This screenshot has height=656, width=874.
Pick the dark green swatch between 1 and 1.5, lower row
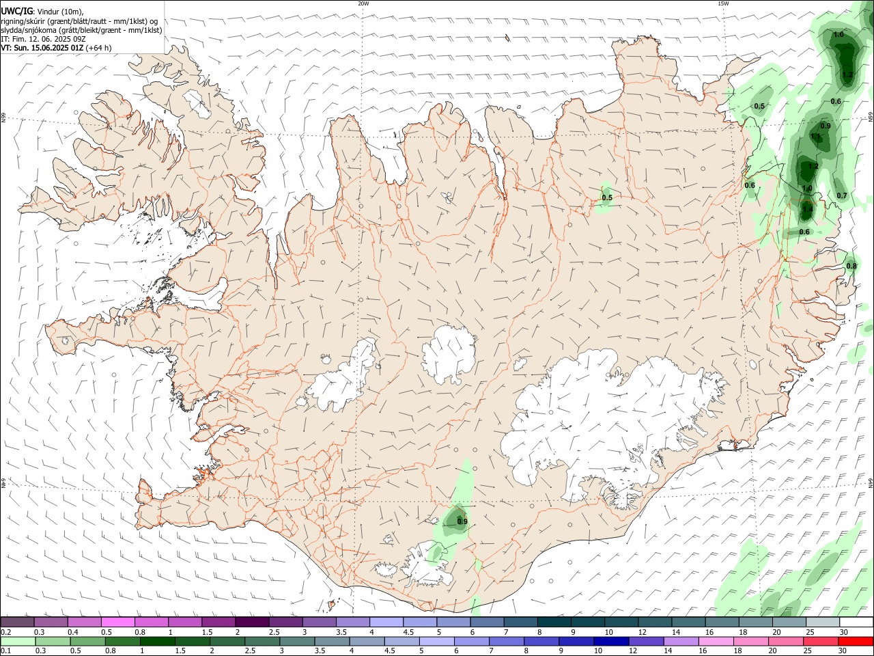pos(157,642)
